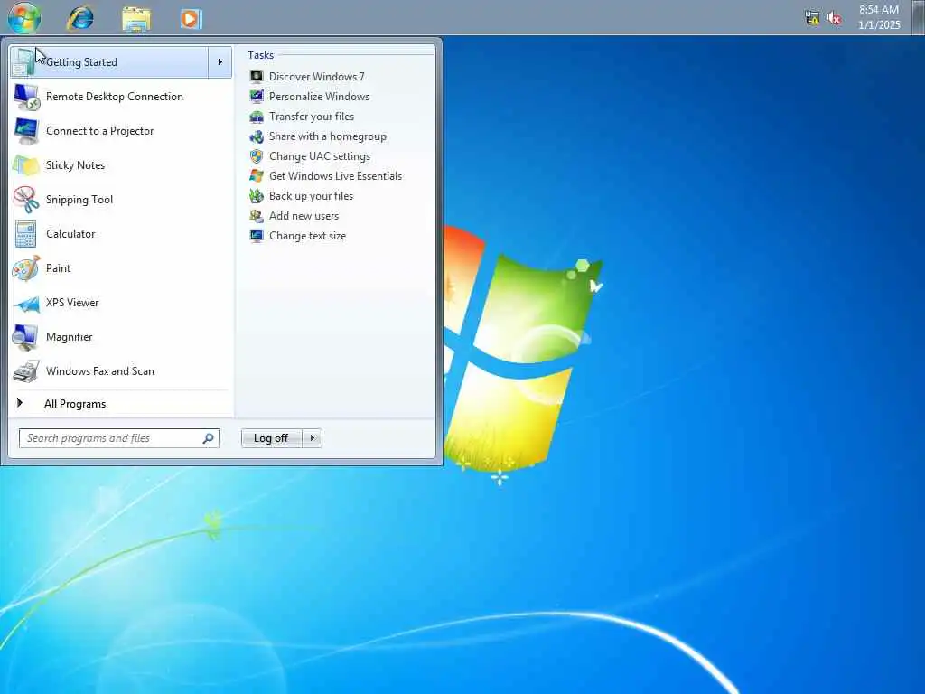Choose the Magnifier entry
This screenshot has height=694, width=925.
[x=121, y=337]
